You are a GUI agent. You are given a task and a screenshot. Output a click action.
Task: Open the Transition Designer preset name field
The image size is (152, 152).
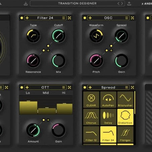[78, 3]
